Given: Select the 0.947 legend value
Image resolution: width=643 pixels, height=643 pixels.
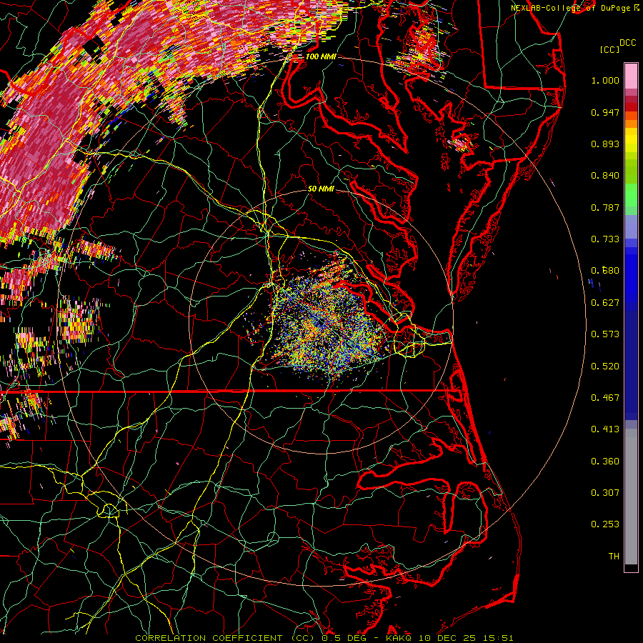Looking at the screenshot, I should [x=605, y=112].
